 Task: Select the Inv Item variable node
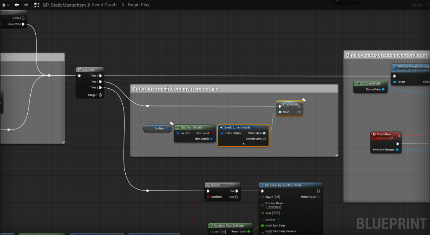(158, 128)
